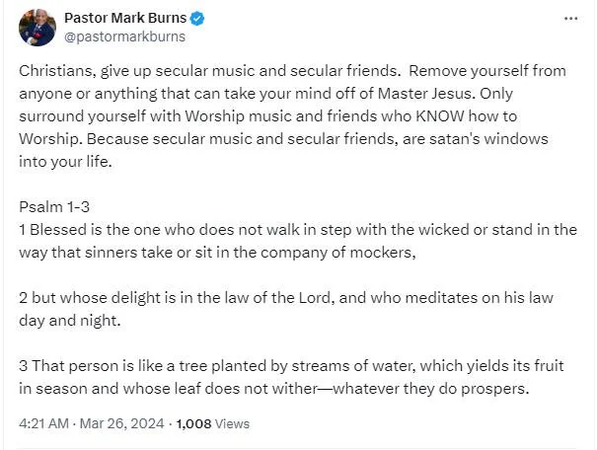Screen dimensions: 597x450
Task: Click the words "day and night"
Action: [x=68, y=321]
